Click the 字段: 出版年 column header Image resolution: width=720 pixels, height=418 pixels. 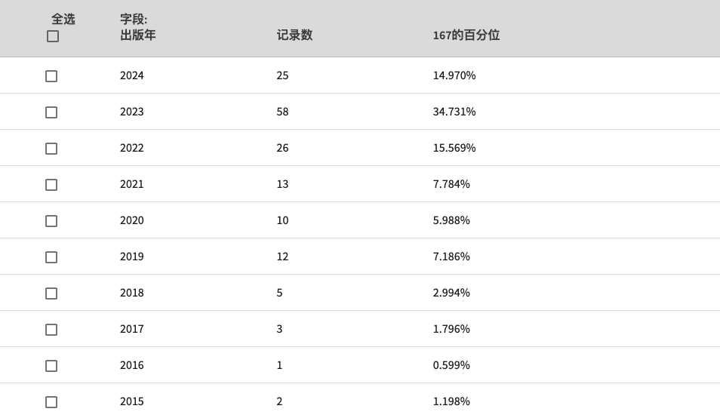coord(138,27)
